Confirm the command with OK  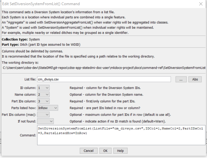105,151
